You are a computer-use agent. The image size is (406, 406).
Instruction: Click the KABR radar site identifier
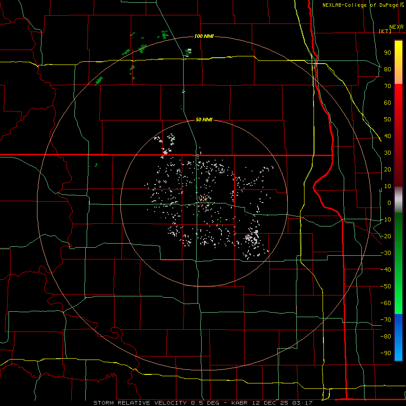[240, 403]
